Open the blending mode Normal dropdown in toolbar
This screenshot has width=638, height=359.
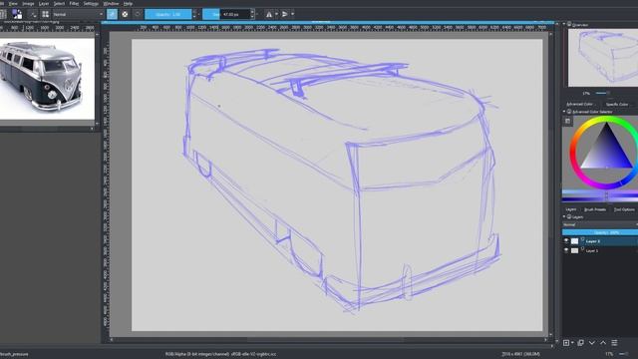(78, 14)
